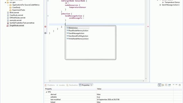
Task: Pin Properties view to selection
Action: (x=169, y=85)
